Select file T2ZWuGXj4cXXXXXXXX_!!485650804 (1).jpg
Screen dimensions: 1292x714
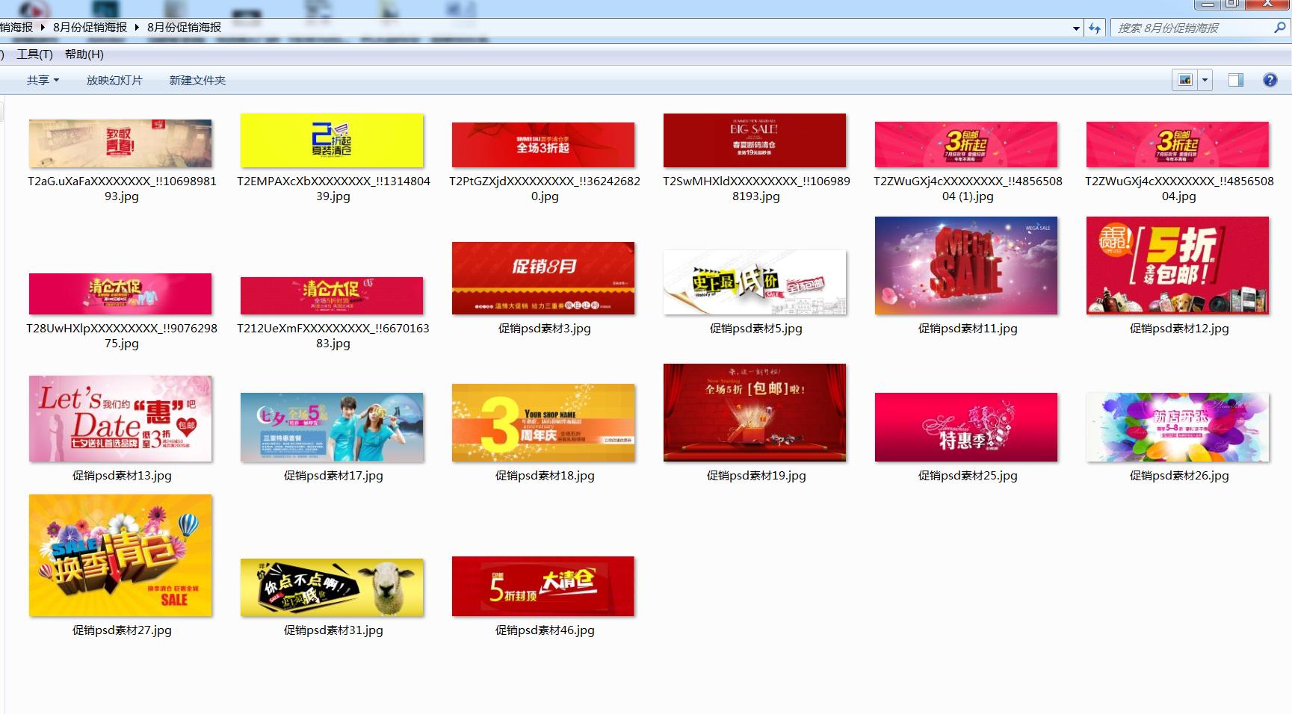pos(967,144)
